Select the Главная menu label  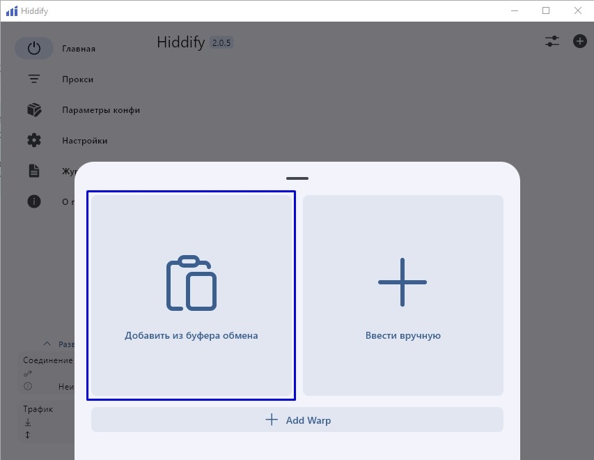pos(79,49)
